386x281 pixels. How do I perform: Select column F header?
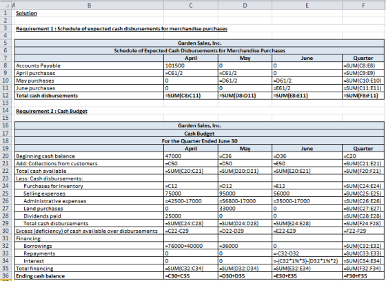tap(363, 6)
